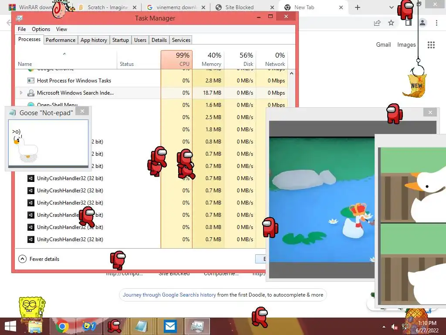The height and width of the screenshot is (335, 446).
Task: Minimize the Task Manager window
Action: 259,17
